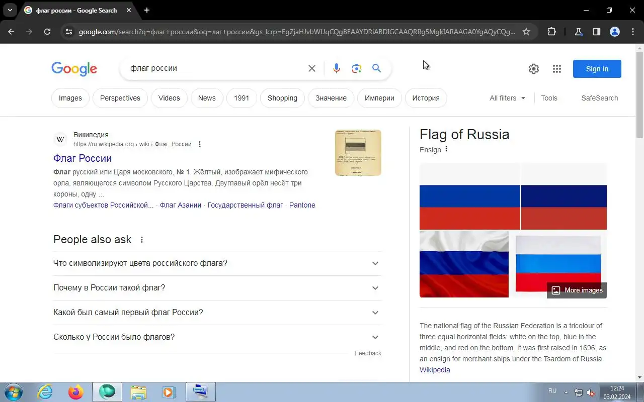The width and height of the screenshot is (644, 402).
Task: Bookmark this page with the star icon
Action: tap(526, 32)
